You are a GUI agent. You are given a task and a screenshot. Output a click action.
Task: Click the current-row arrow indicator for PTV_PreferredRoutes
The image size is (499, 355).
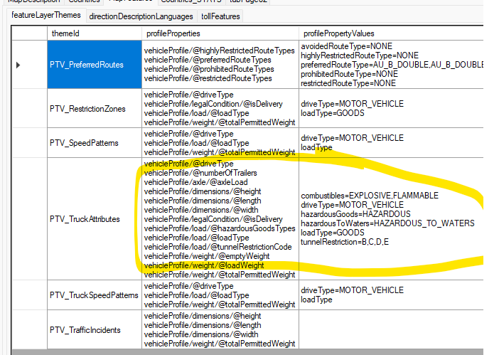(x=18, y=65)
